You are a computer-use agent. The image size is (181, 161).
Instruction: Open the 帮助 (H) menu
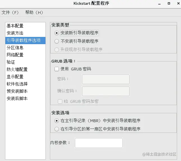(x=34, y=12)
